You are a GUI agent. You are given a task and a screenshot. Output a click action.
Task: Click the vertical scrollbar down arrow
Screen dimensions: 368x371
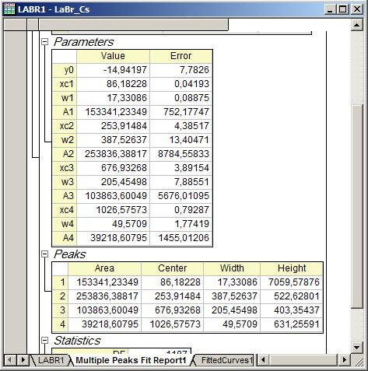357,348
